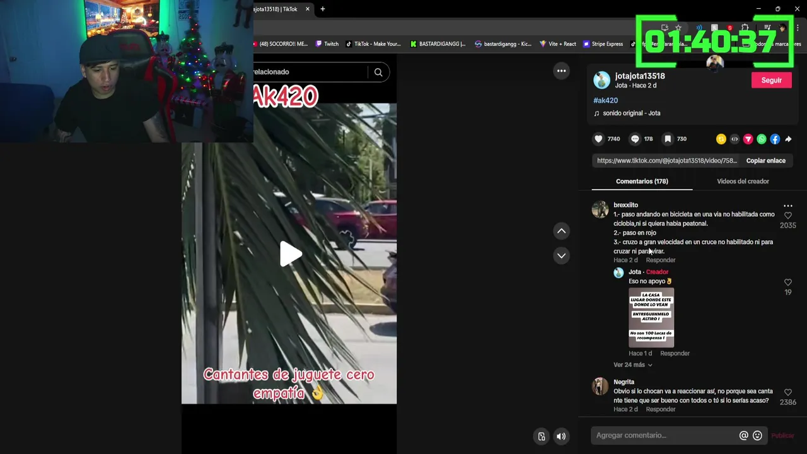The width and height of the screenshot is (807, 454).
Task: Open the Vite + React bookmark
Action: (x=557, y=44)
